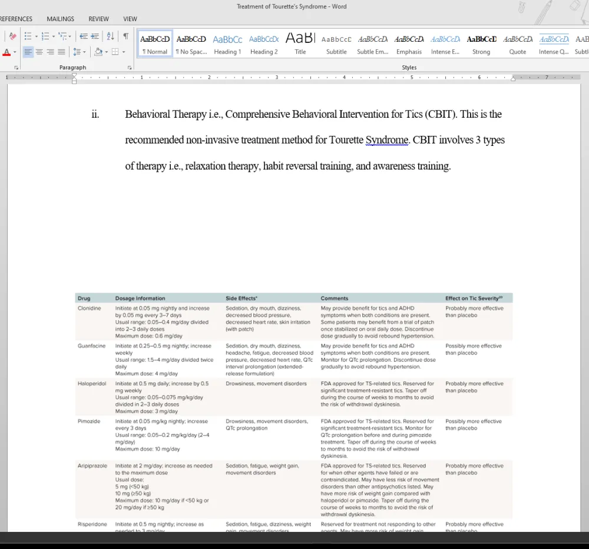
Task: Open the Shading color dropdown arrow
Action: click(x=107, y=52)
